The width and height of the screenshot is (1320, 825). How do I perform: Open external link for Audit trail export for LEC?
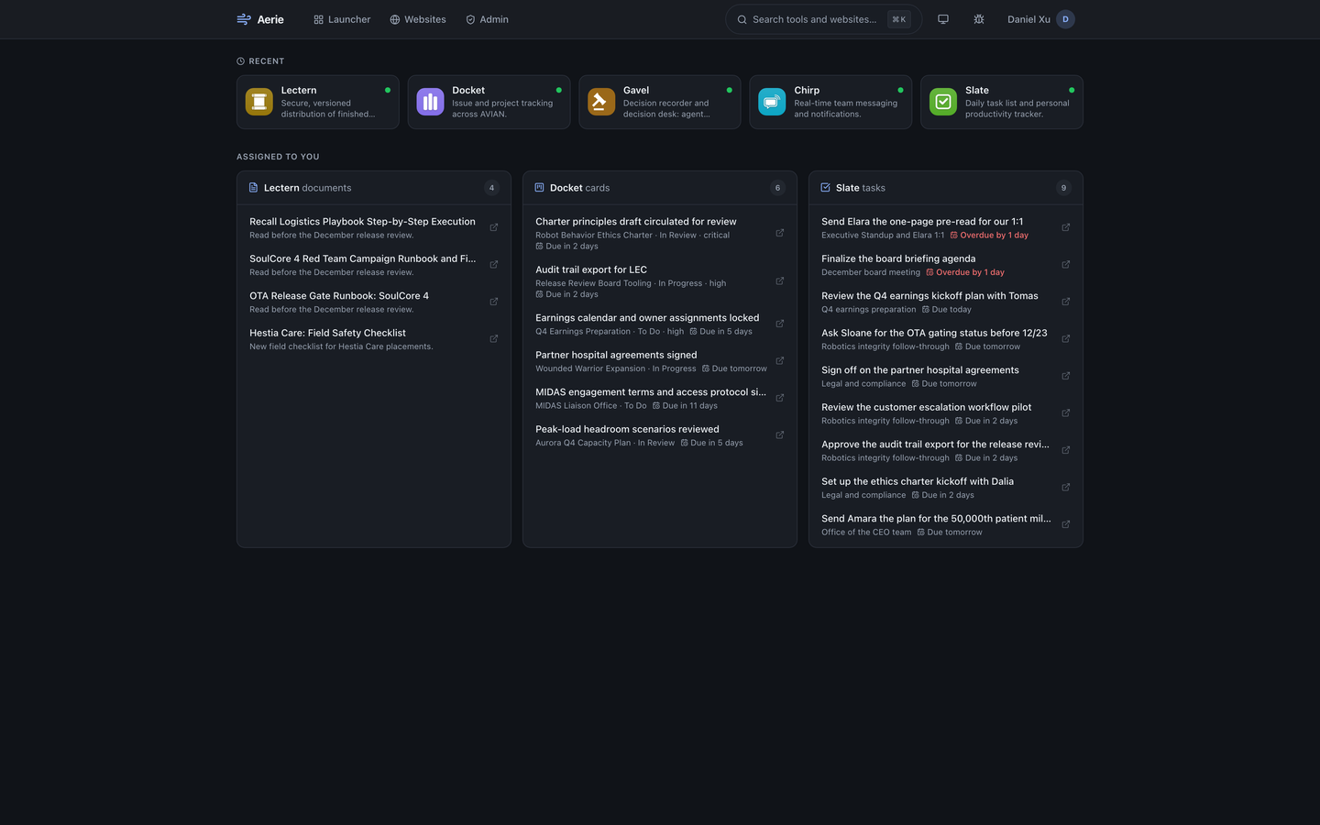[780, 281]
